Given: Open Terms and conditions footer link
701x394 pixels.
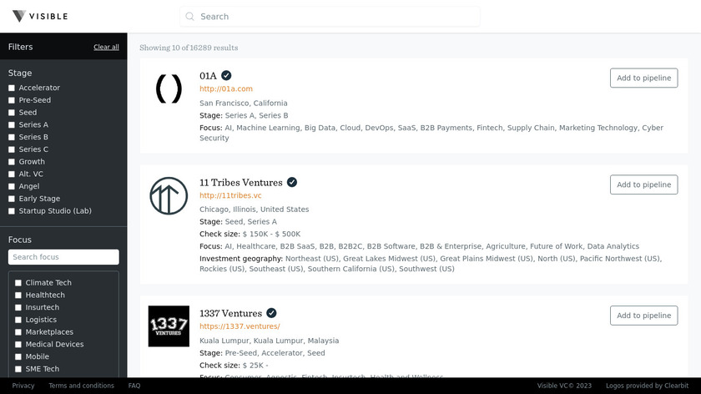Looking at the screenshot, I should (x=82, y=386).
